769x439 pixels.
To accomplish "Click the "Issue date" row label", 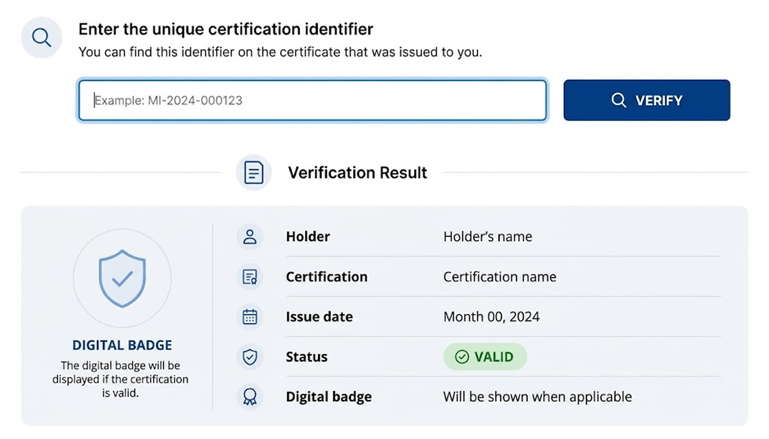I will pyautogui.click(x=319, y=317).
